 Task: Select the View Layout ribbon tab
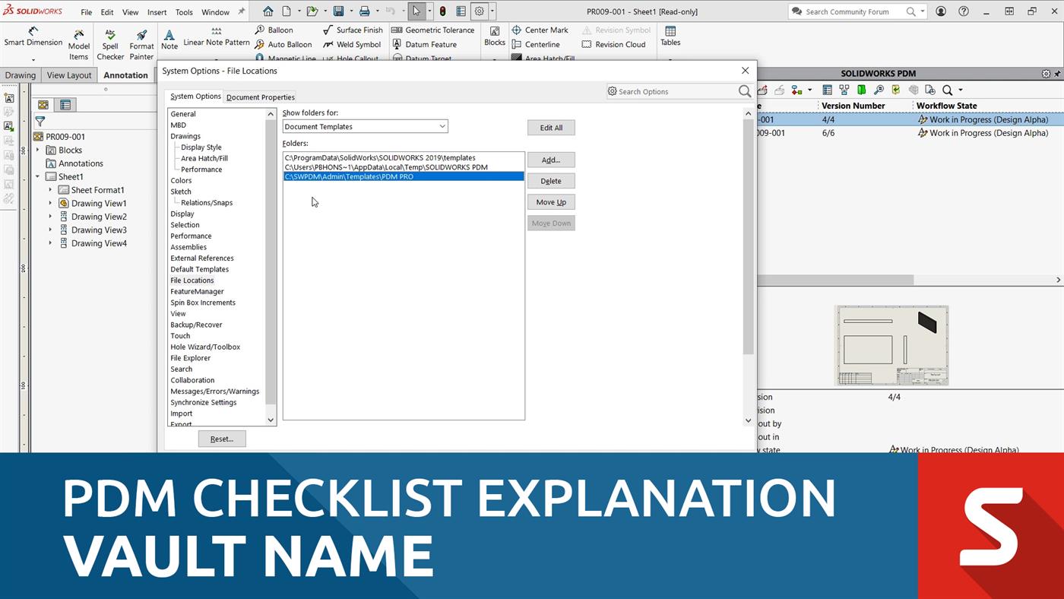pos(68,74)
